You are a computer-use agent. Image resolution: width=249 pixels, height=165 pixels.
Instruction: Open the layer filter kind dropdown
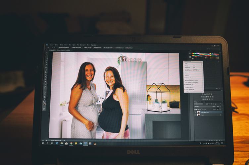[x=198, y=104]
